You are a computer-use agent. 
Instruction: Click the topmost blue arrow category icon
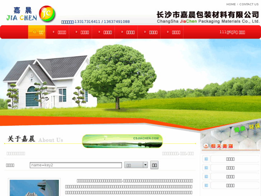[206, 159]
